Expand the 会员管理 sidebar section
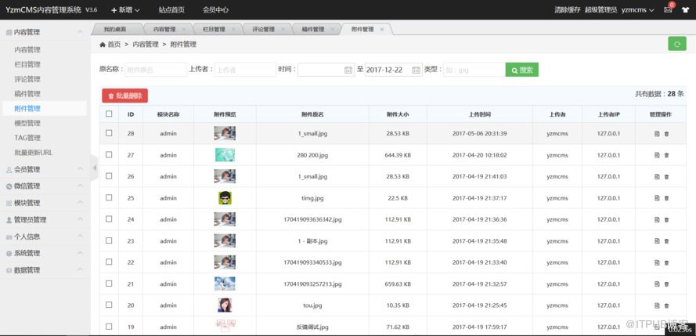The height and width of the screenshot is (336, 696). 44,169
